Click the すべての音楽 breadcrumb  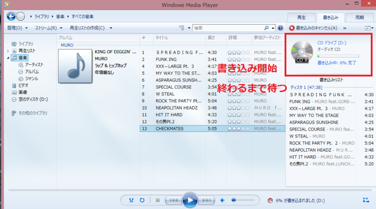click(x=83, y=16)
